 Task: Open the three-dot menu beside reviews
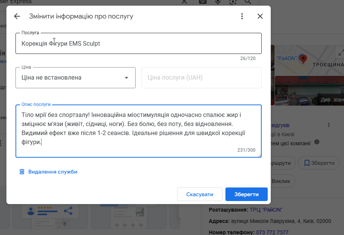click(x=329, y=125)
